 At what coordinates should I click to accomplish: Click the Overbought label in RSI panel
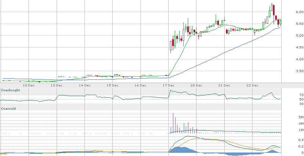(11, 90)
